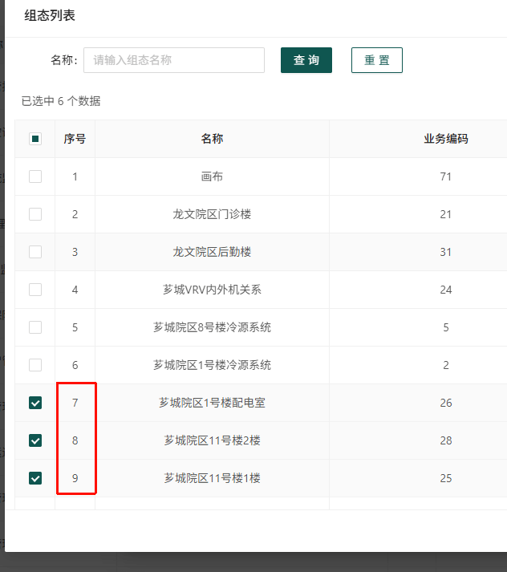
Task: Deselect the checkbox for 芗城院区11号楼2楼
Action: [x=35, y=440]
